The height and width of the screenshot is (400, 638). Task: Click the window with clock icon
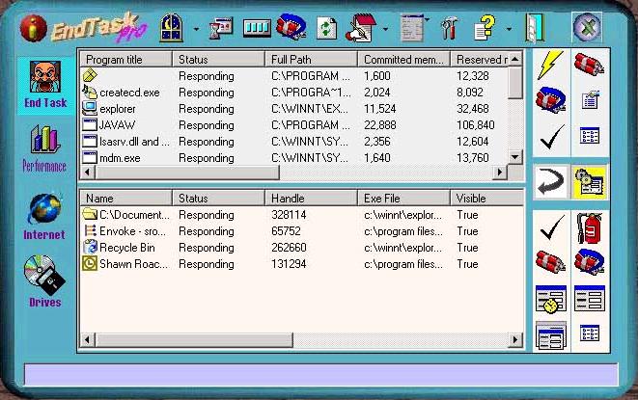click(x=551, y=299)
